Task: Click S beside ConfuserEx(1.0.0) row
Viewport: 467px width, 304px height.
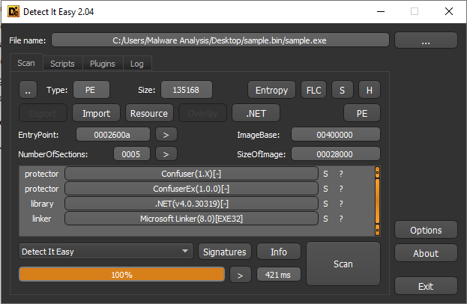Action: click(325, 189)
